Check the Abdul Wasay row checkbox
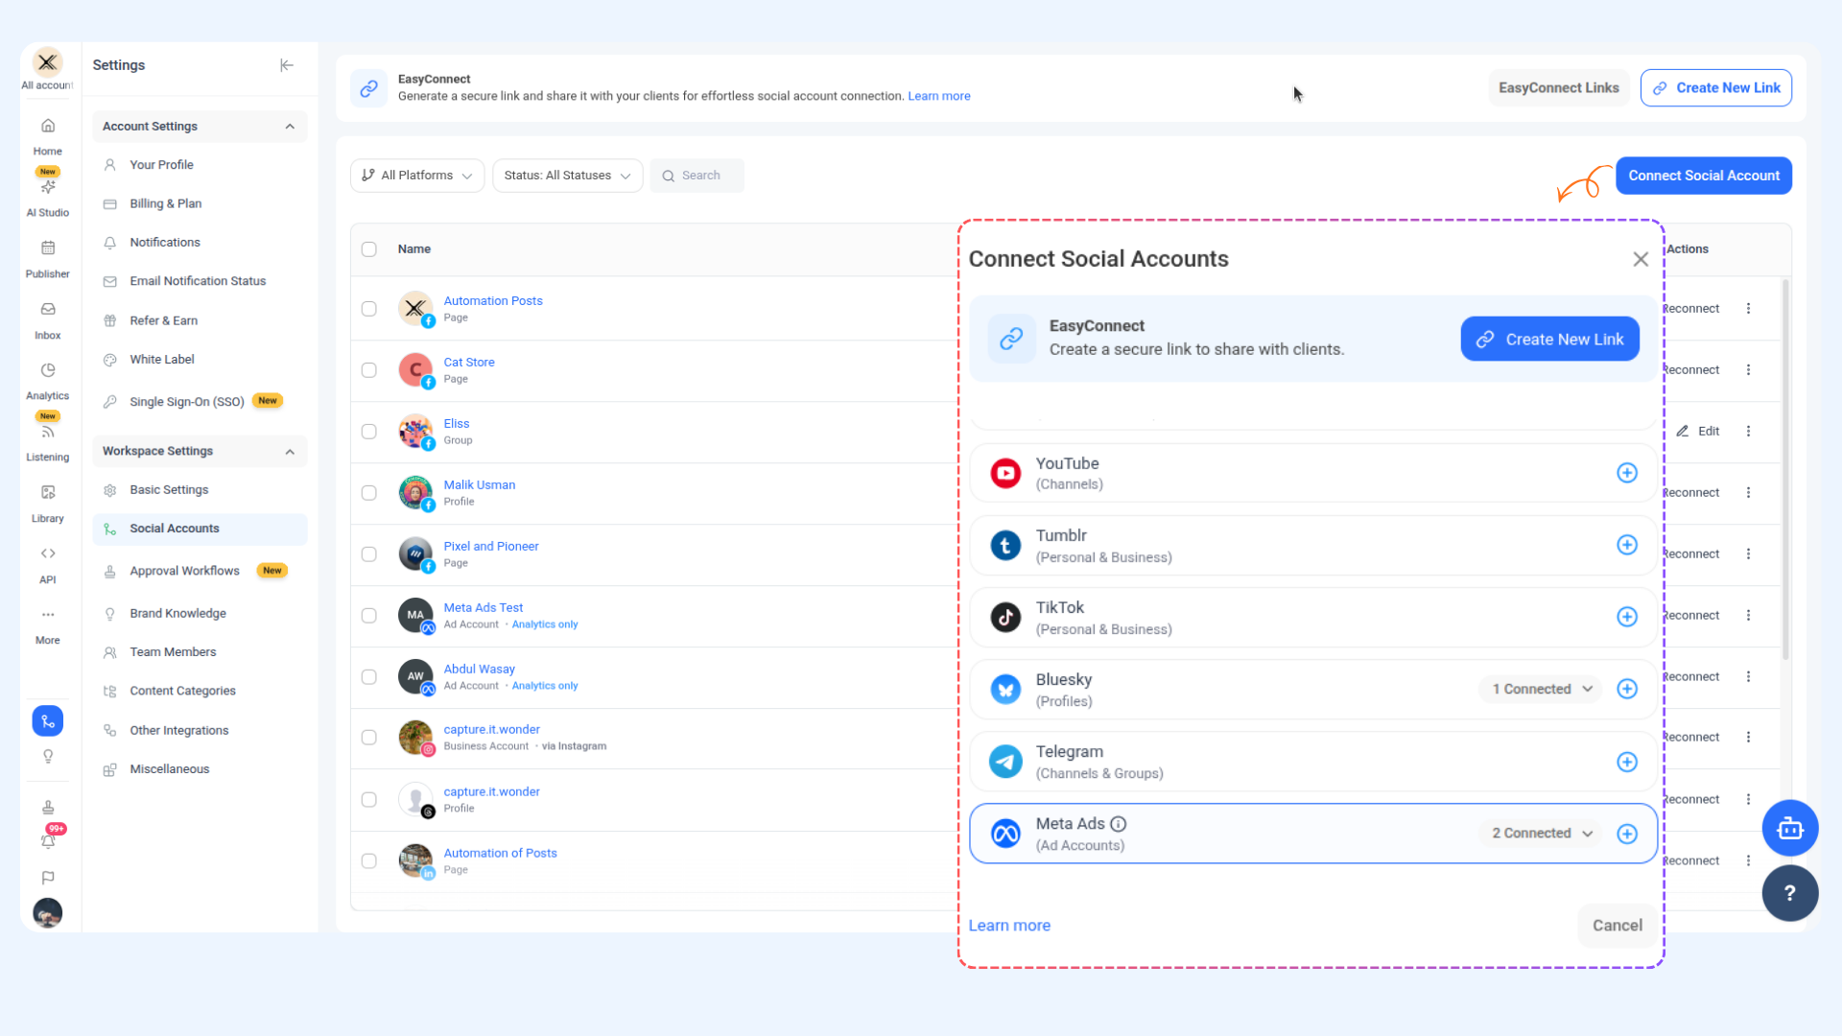This screenshot has height=1036, width=1842. [369, 677]
